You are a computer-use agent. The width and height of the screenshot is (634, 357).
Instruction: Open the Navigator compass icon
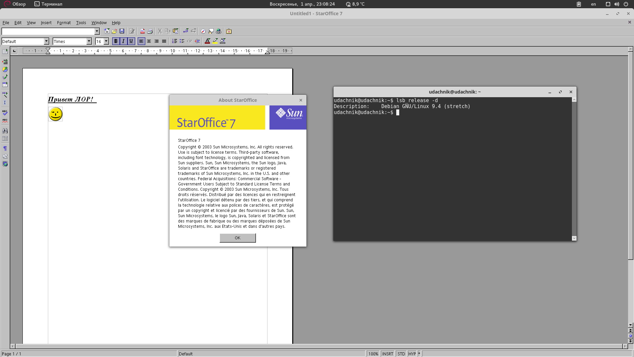pyautogui.click(x=203, y=31)
